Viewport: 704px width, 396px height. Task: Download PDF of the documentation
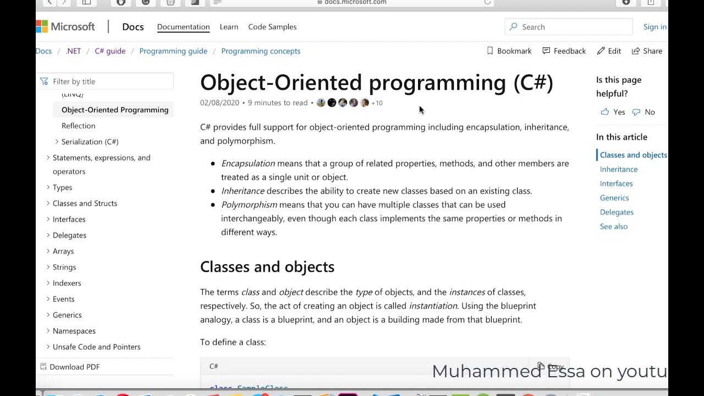[x=70, y=367]
